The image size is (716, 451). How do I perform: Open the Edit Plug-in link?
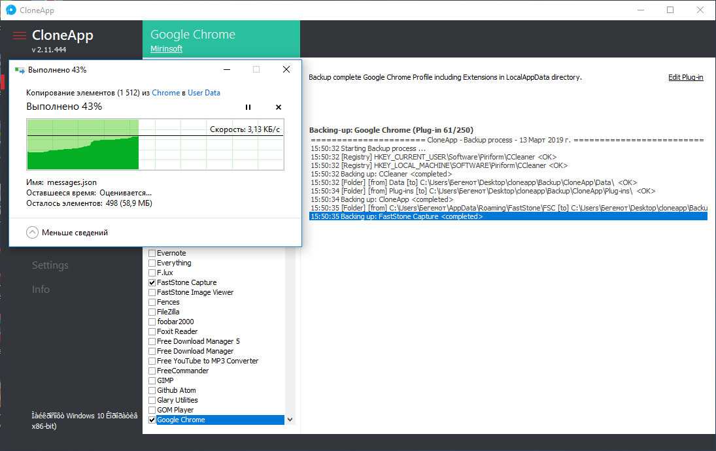coord(685,77)
